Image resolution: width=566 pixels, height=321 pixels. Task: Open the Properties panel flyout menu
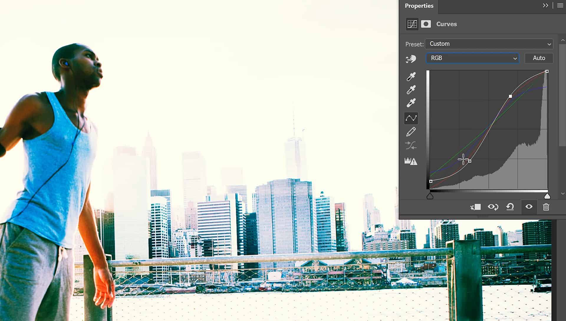560,6
